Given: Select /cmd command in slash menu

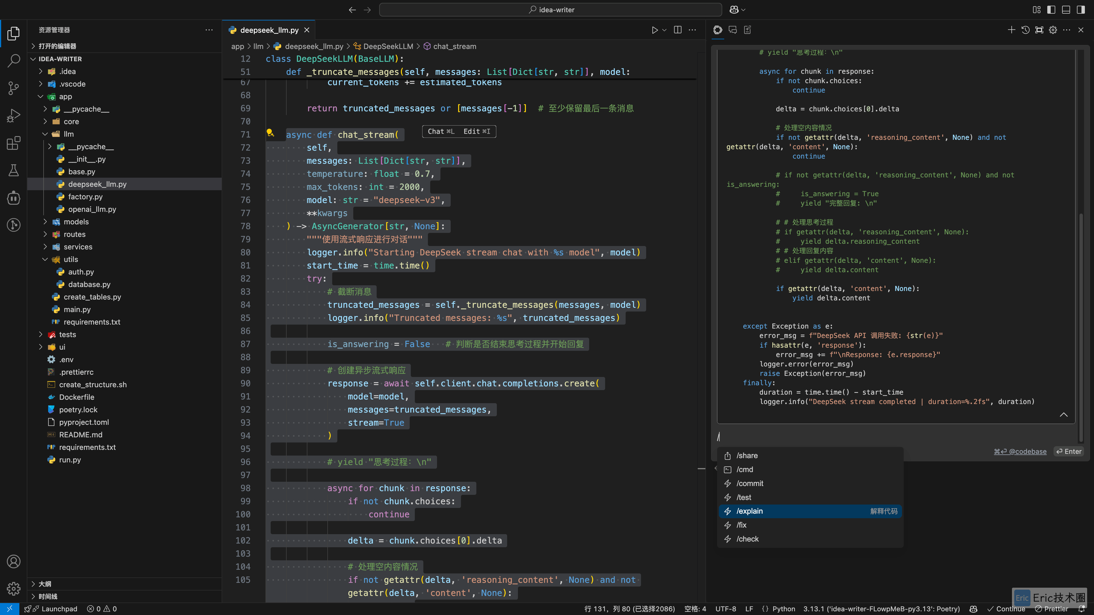Looking at the screenshot, I should (x=810, y=470).
